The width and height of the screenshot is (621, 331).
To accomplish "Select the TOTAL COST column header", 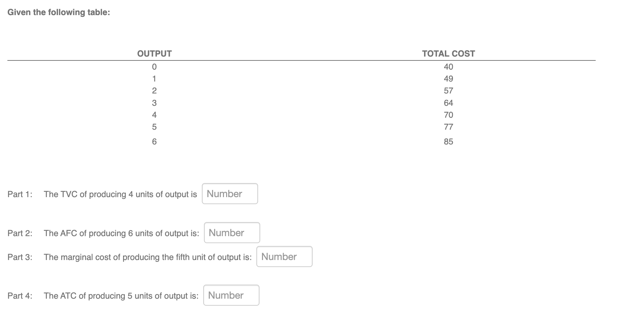I will [x=448, y=53].
